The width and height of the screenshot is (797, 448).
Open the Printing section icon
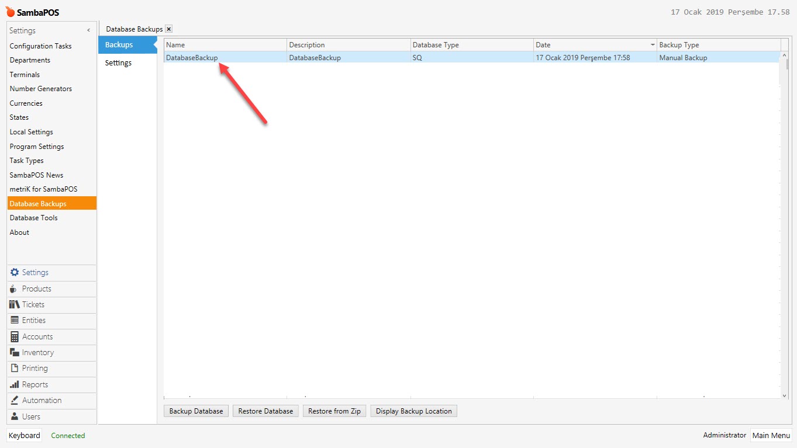(13, 368)
